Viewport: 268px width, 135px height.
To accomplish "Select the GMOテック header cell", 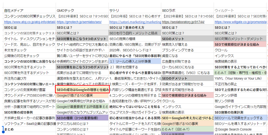I will (82, 11).
